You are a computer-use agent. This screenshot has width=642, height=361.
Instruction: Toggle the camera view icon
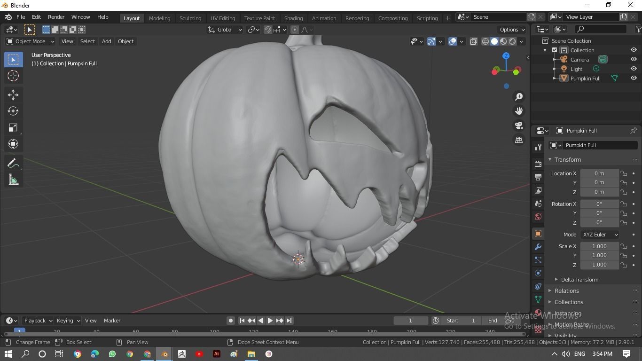pos(519,126)
